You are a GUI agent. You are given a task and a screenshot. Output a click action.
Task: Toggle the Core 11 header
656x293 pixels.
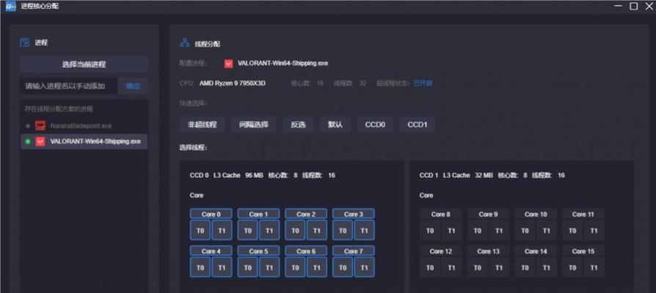click(583, 214)
